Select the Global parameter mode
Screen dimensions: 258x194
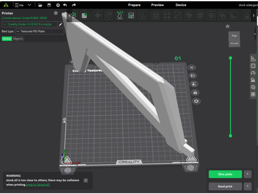[x=7, y=39]
